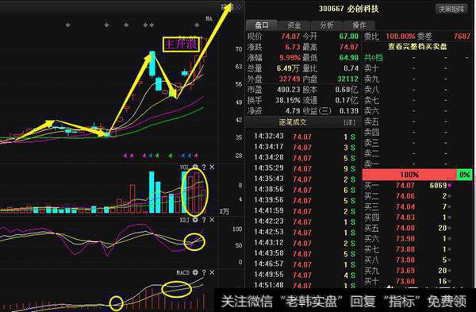Click 查看完整档买卖盘 link
The height and width of the screenshot is (312, 476).
(417, 47)
